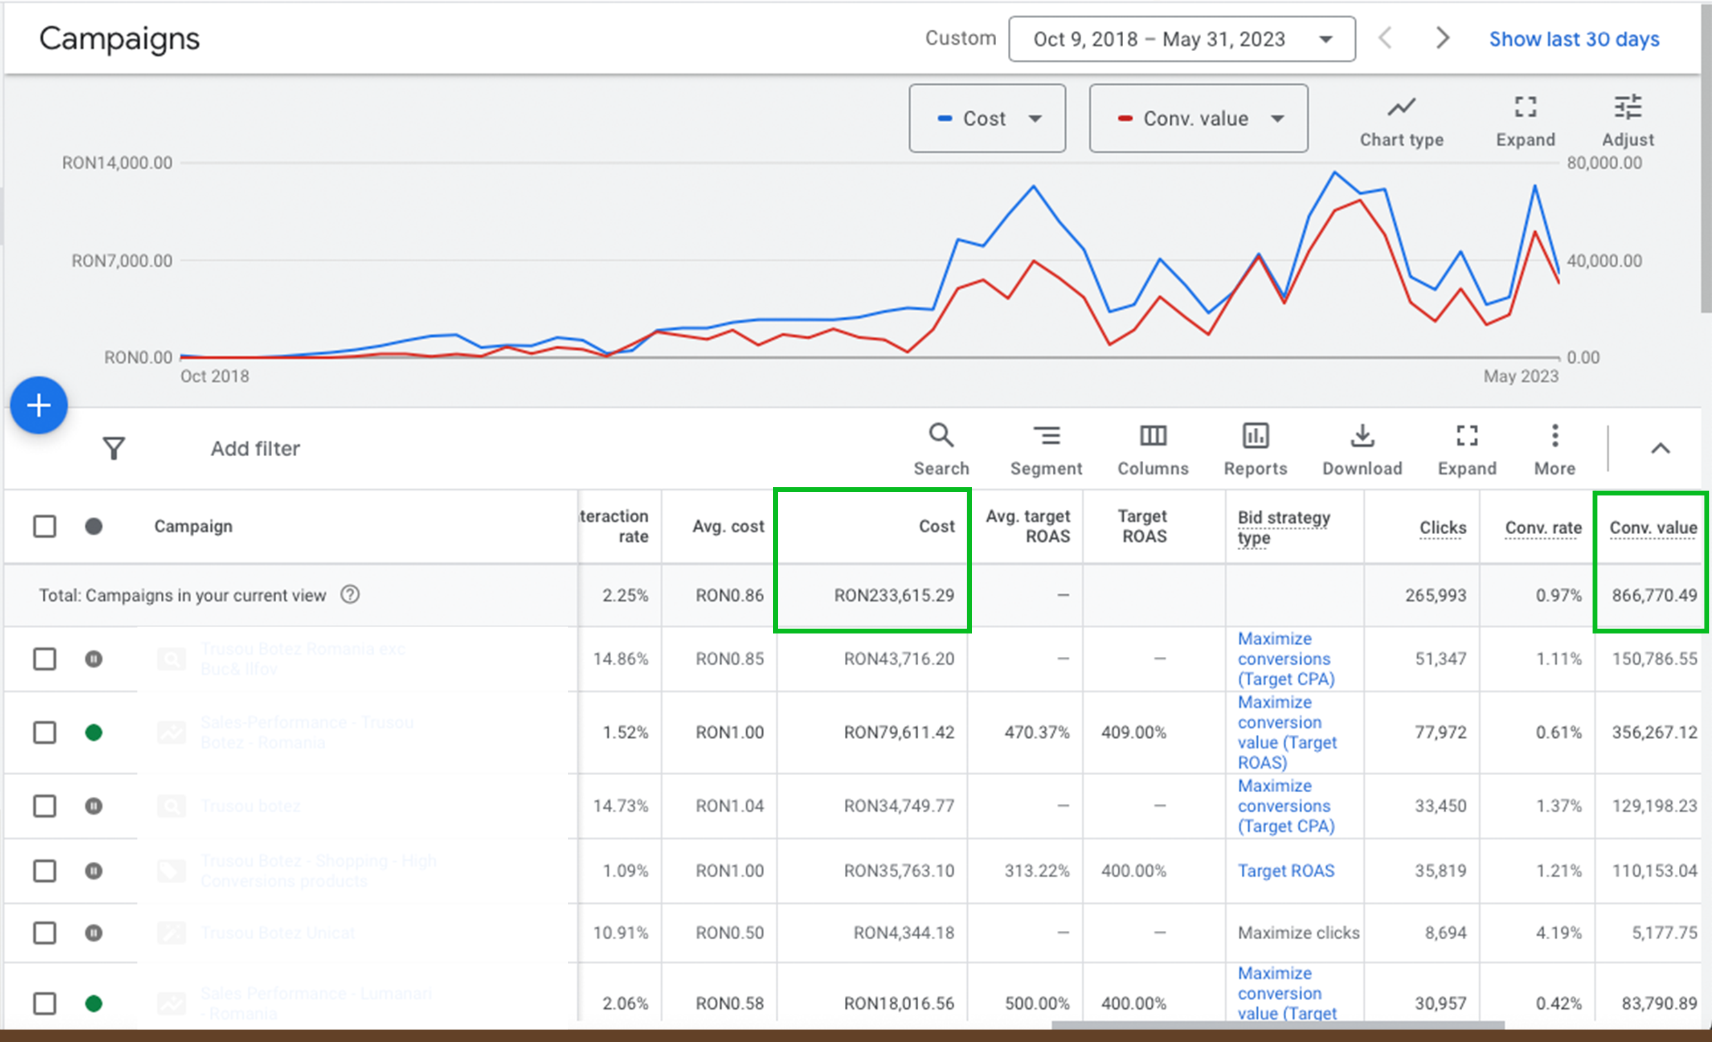Click the blue plus new campaign button
This screenshot has height=1042, width=1712.
39,405
